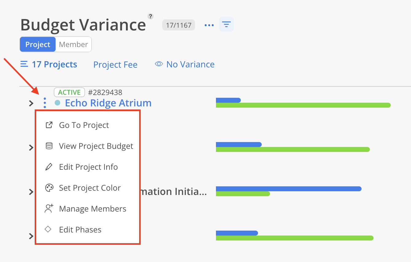The width and height of the screenshot is (411, 262).
Task: Open the Echo Ridge Atrium project link
Action: (x=108, y=103)
